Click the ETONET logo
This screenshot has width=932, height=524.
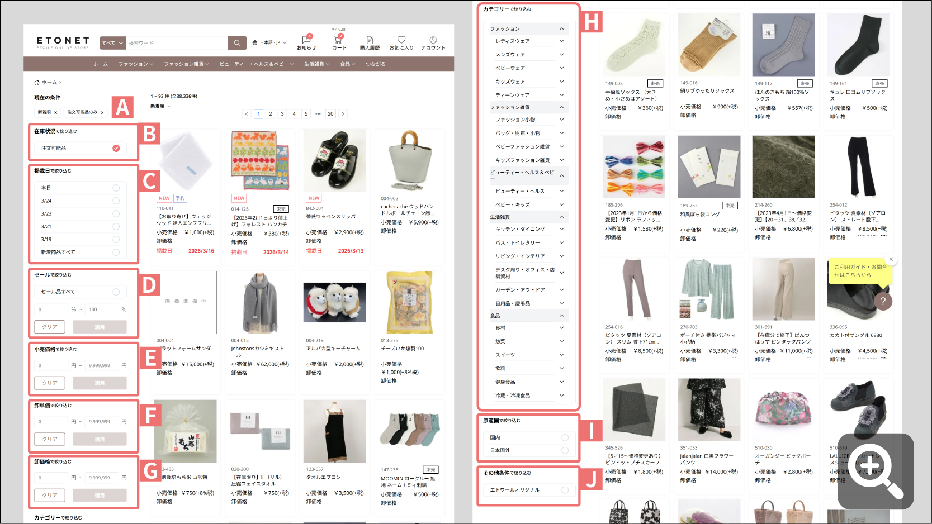(63, 42)
